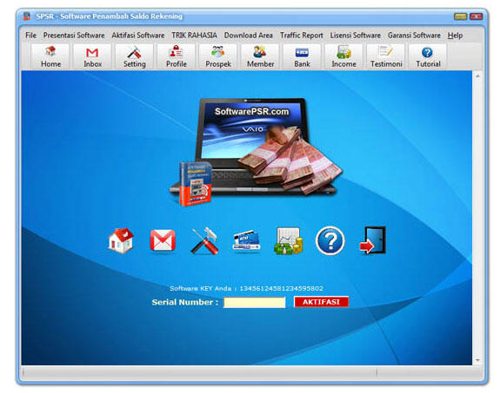Click the exit door icon
Image resolution: width=500 pixels, height=393 pixels.
[372, 240]
